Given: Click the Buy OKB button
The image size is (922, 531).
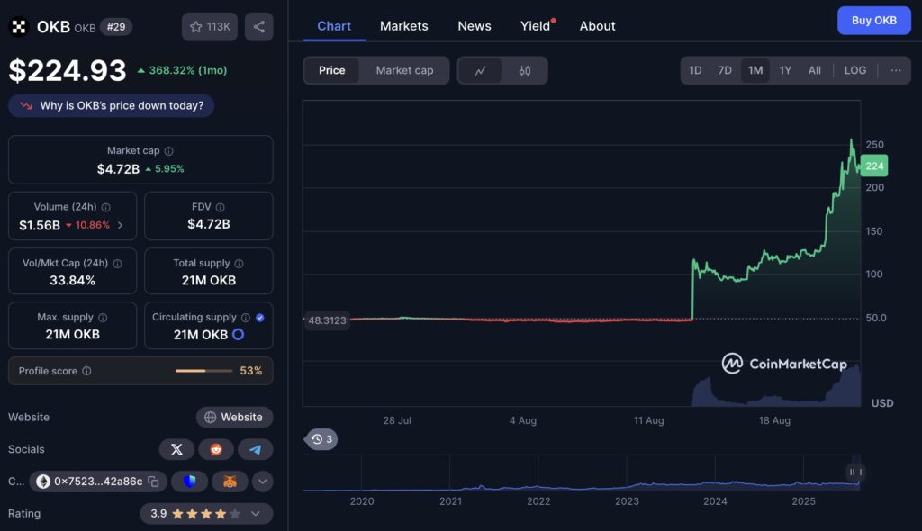Looking at the screenshot, I should click(873, 21).
